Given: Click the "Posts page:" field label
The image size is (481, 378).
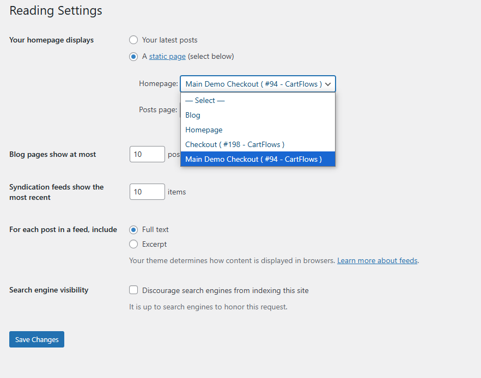Looking at the screenshot, I should (157, 109).
